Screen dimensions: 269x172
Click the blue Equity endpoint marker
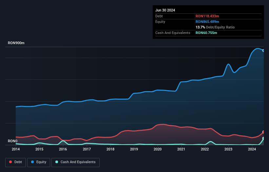coord(263,50)
